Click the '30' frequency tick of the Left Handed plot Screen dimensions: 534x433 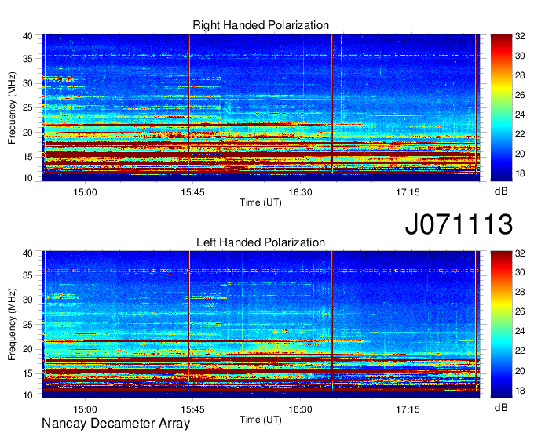click(28, 300)
